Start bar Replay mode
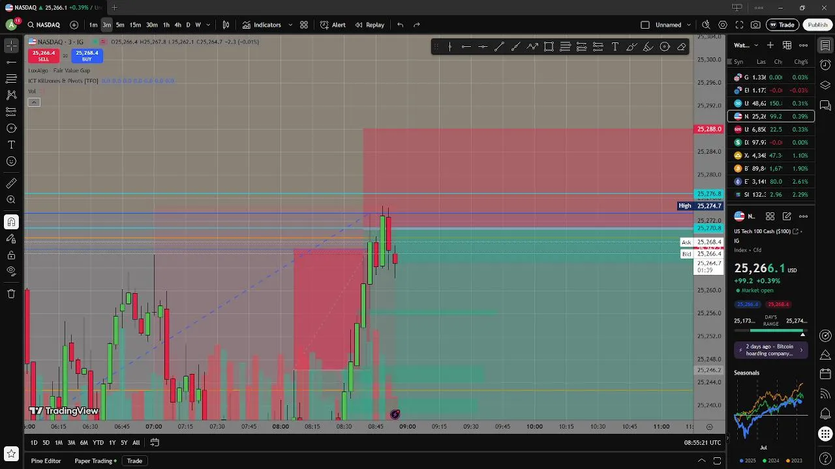Screen dimensions: 835x469 point(369,25)
